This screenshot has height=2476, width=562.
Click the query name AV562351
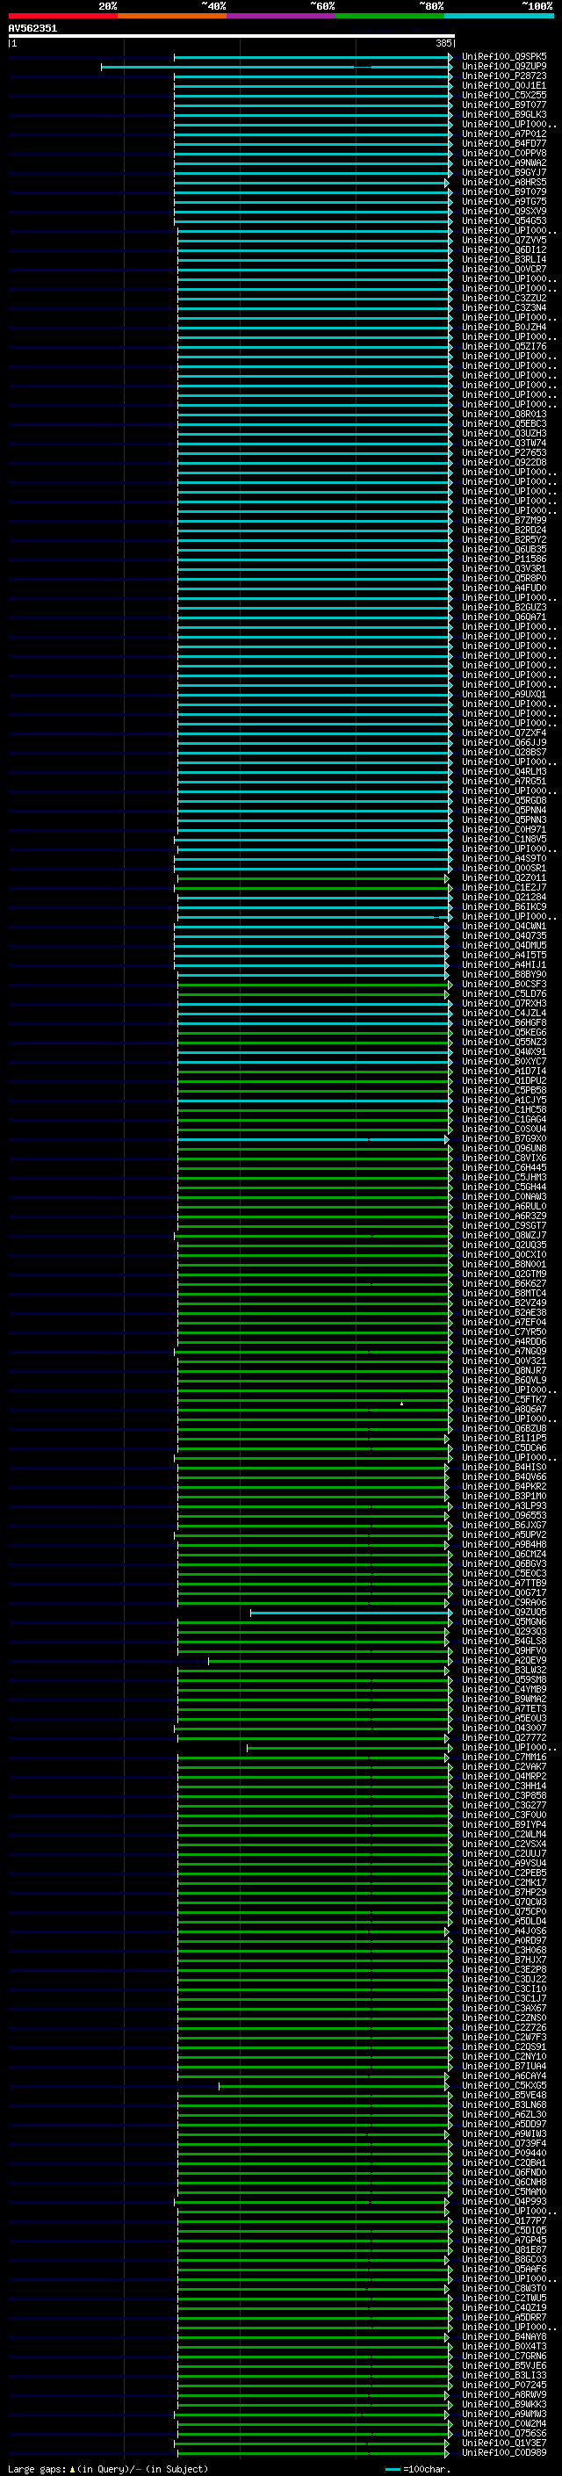click(32, 28)
